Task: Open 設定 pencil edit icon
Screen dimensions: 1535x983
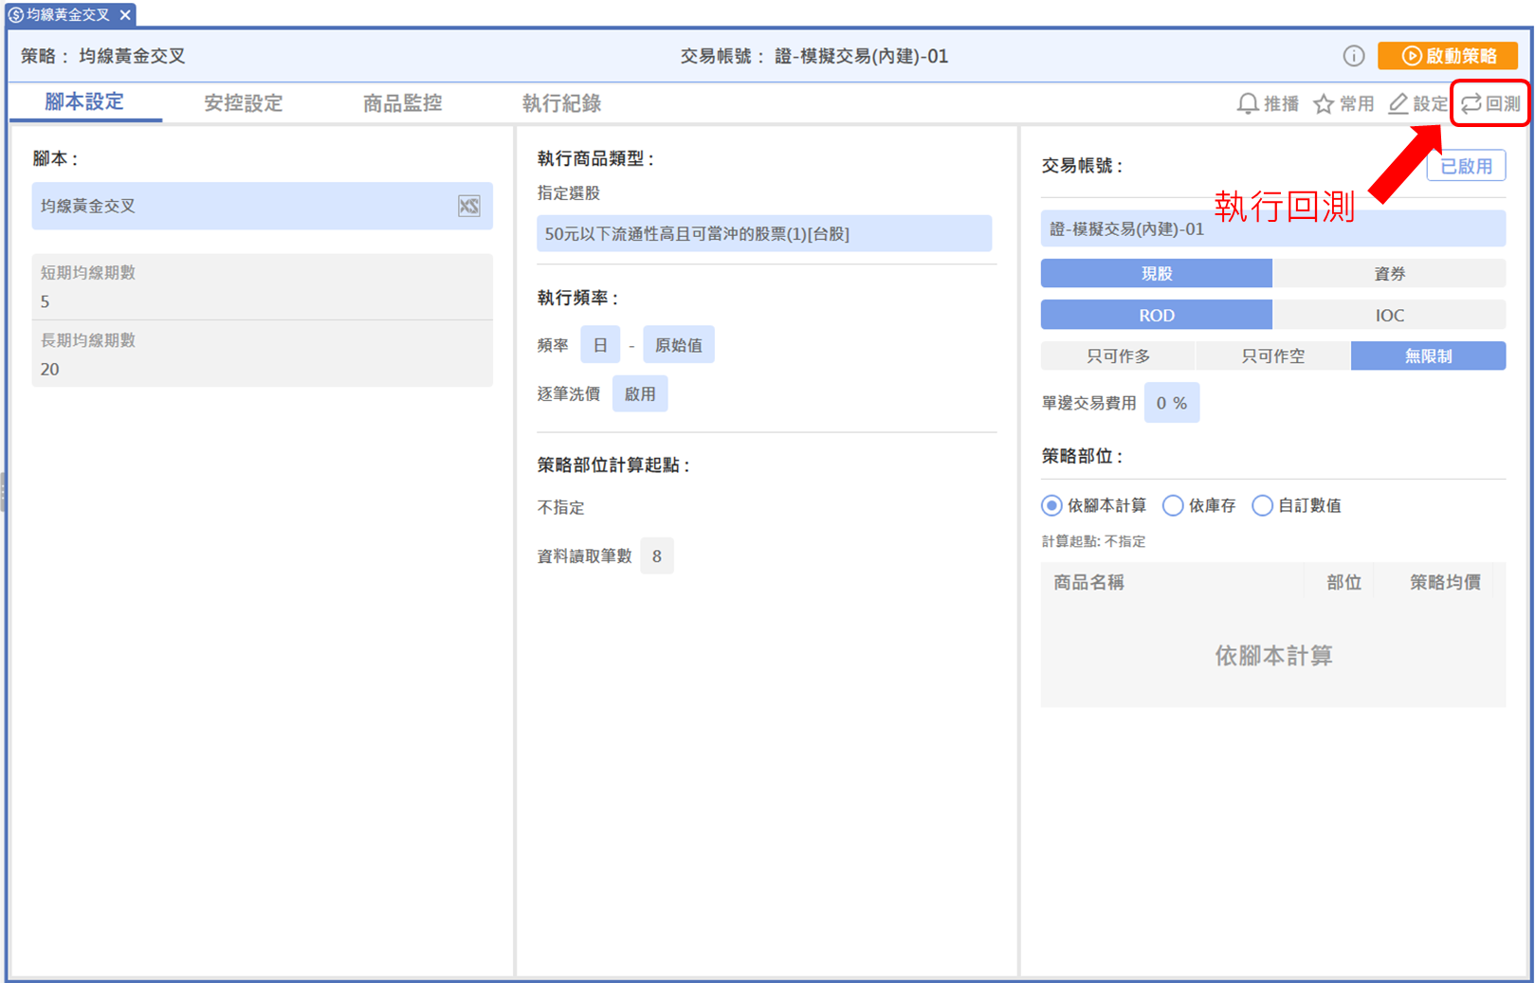Action: [x=1398, y=103]
